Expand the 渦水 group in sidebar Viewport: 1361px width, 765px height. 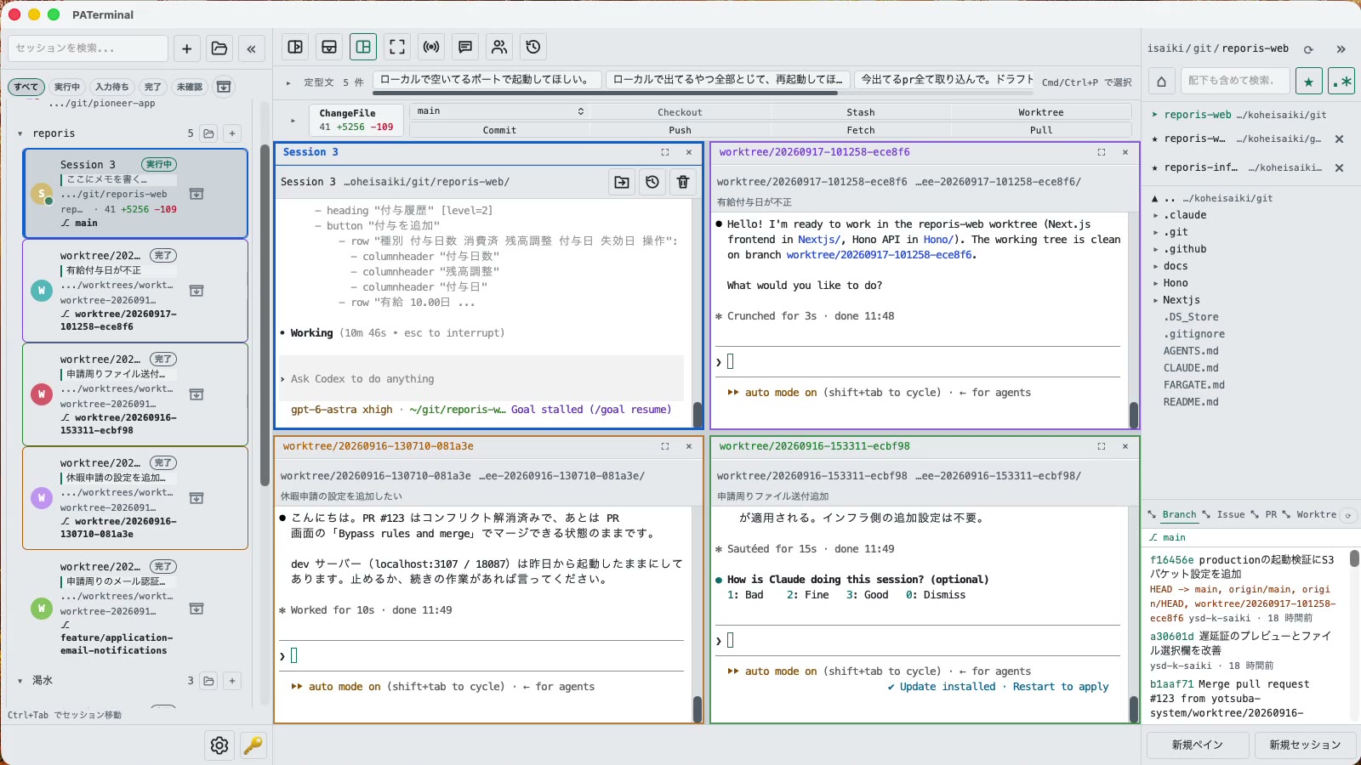click(x=20, y=681)
